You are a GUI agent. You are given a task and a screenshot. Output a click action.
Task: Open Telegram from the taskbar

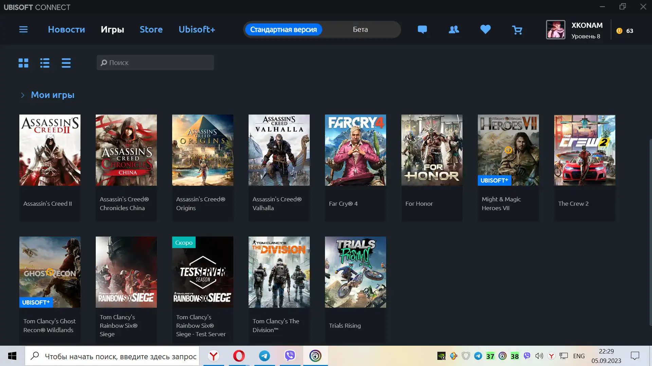[x=265, y=356]
